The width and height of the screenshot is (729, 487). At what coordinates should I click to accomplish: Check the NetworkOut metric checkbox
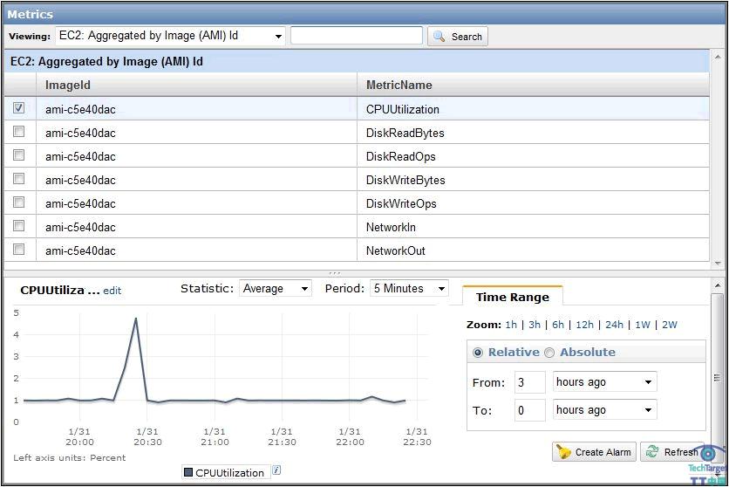pyautogui.click(x=18, y=250)
